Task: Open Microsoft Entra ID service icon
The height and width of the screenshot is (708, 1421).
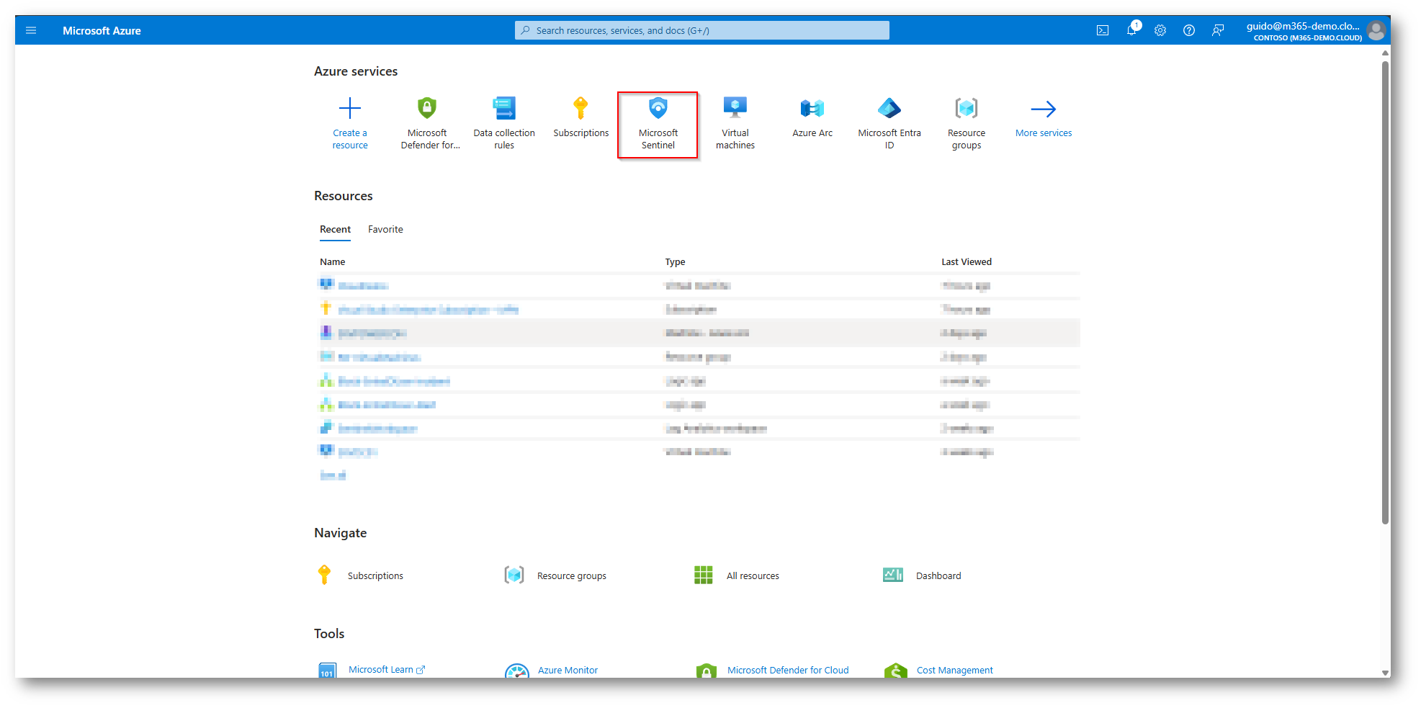Action: click(889, 108)
